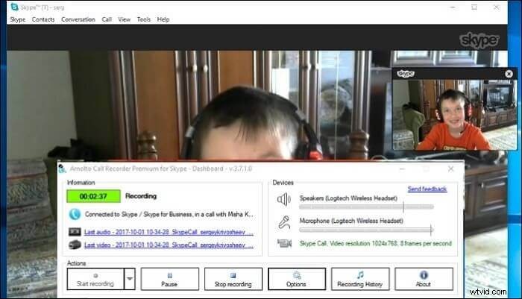Screen dimensions: 522x299
Task: Open the Skype menu
Action: tap(18, 19)
